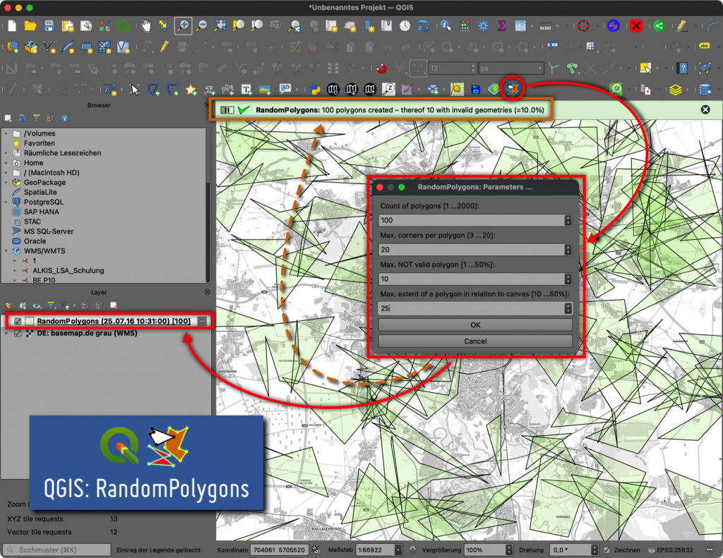Create a new project with the blank page icon
Screen dimensions: 723x558
click(x=12, y=26)
